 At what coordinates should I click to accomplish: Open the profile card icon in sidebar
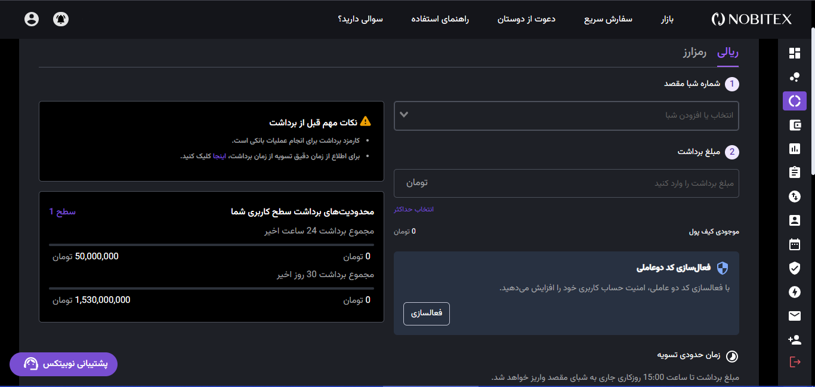point(794,220)
